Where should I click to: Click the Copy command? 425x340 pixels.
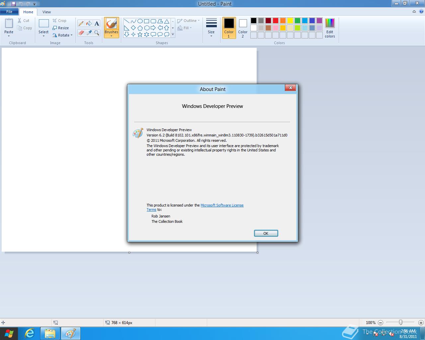tap(25, 28)
